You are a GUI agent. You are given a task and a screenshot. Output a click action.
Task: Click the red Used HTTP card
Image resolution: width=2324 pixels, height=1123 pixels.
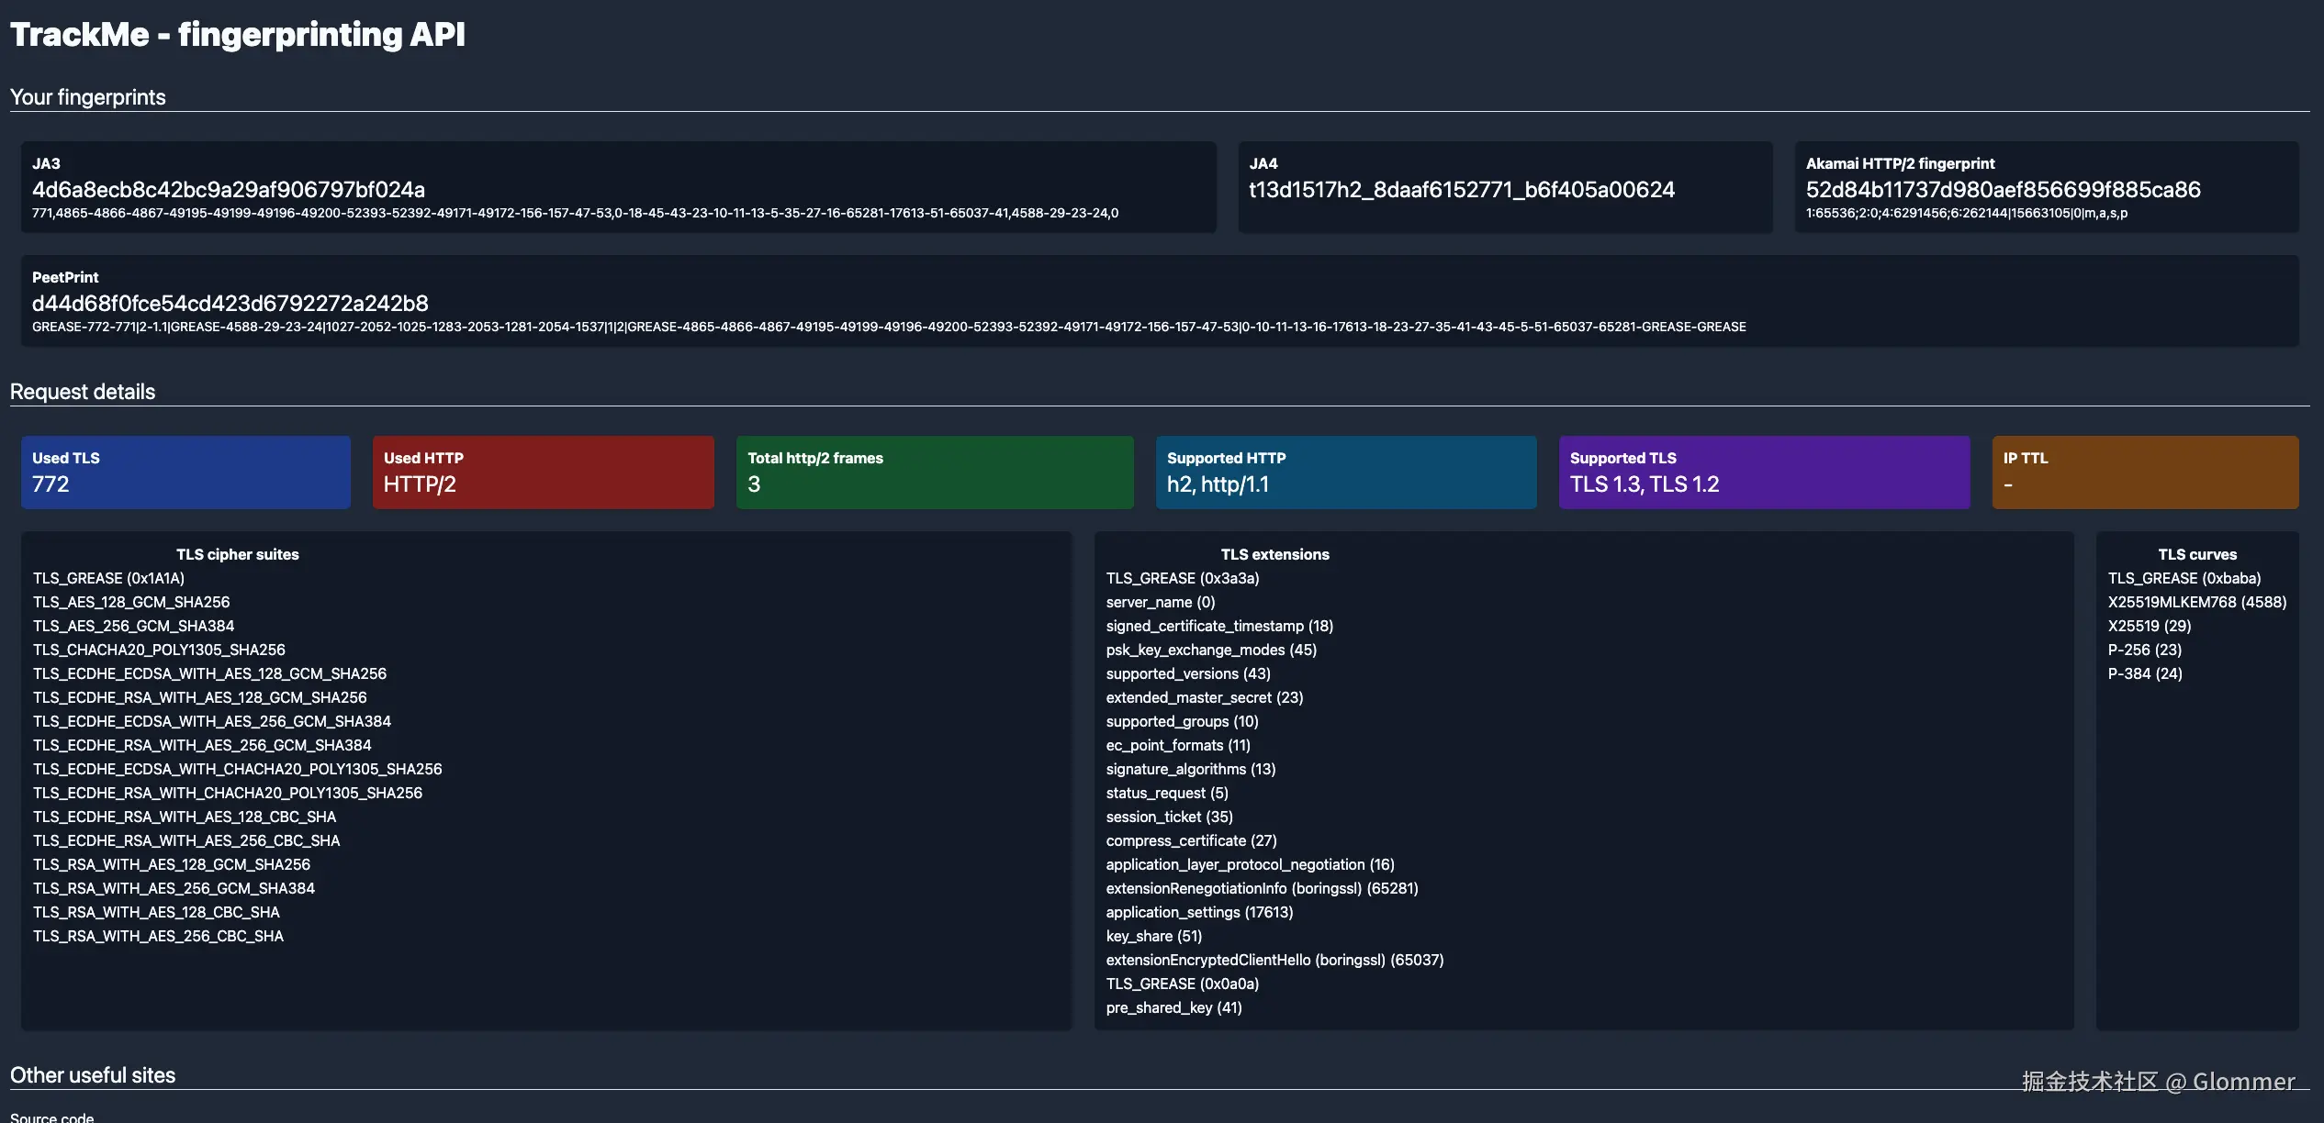pos(543,472)
